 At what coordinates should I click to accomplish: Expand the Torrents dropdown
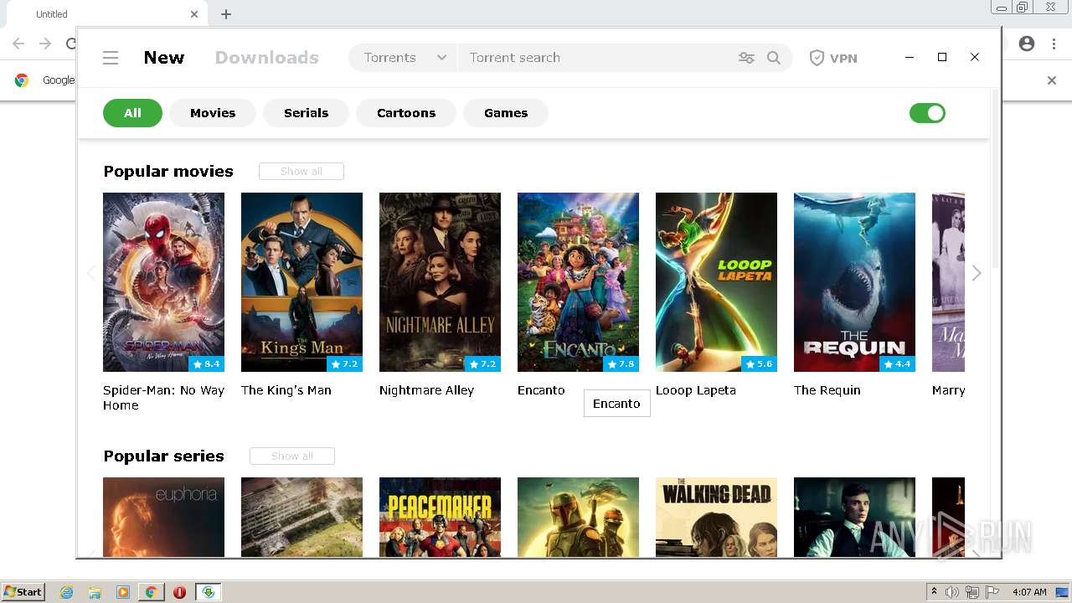[x=404, y=58]
